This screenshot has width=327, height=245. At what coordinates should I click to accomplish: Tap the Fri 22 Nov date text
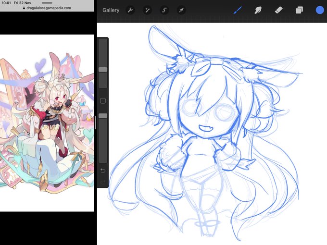(22, 3)
